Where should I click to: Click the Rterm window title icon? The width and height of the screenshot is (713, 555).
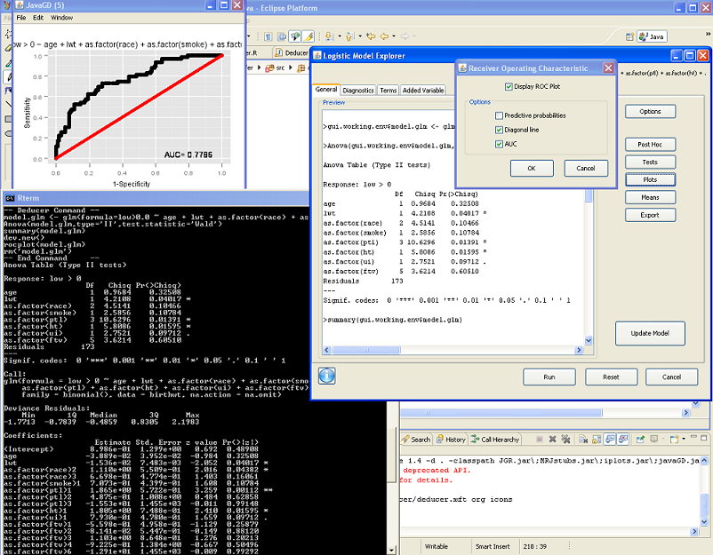[9, 198]
